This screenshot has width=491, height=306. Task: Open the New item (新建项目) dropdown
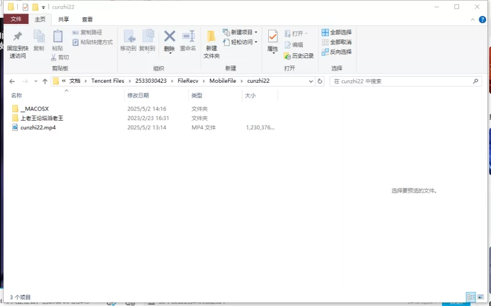click(x=240, y=33)
